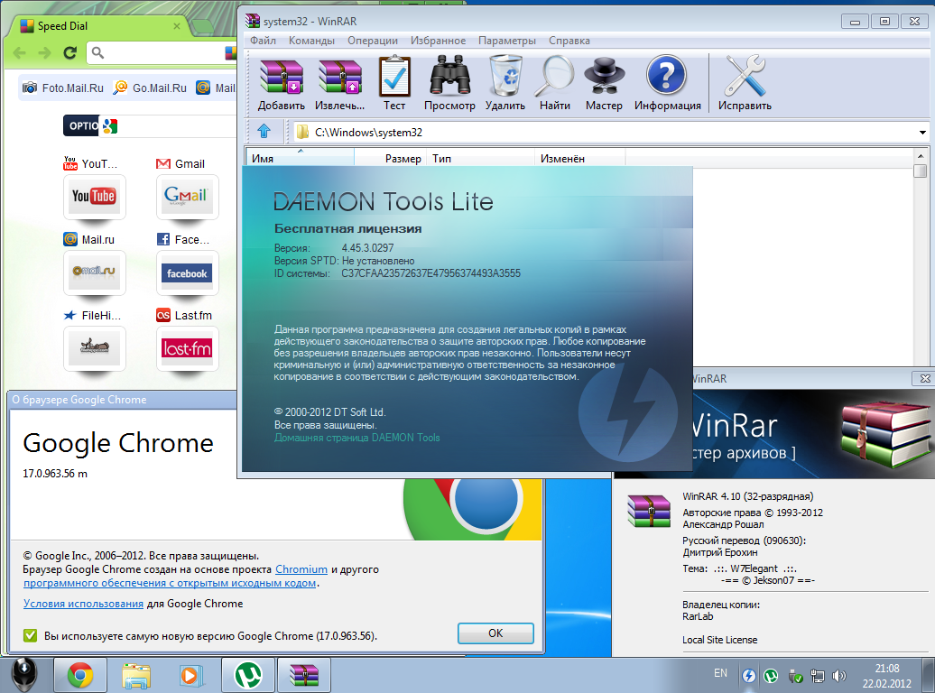Sort files by the Размер column header
Viewport: 935px width, 693px height.
(x=391, y=158)
